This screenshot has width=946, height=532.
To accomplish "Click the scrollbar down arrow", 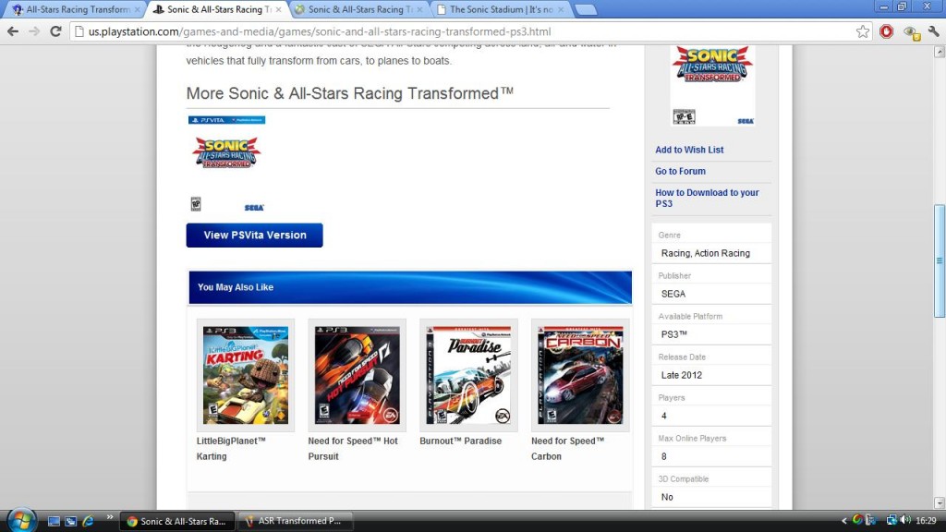I will click(x=940, y=502).
